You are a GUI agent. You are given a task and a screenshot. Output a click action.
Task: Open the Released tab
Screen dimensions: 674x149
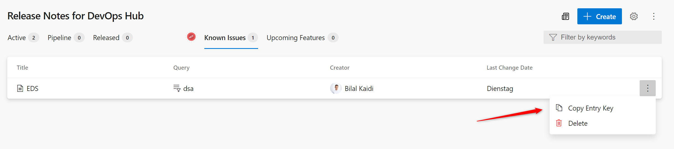tap(106, 38)
